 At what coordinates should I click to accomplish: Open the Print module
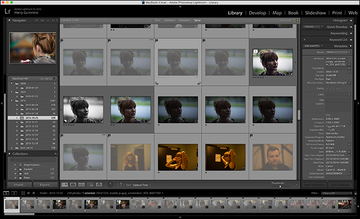337,13
